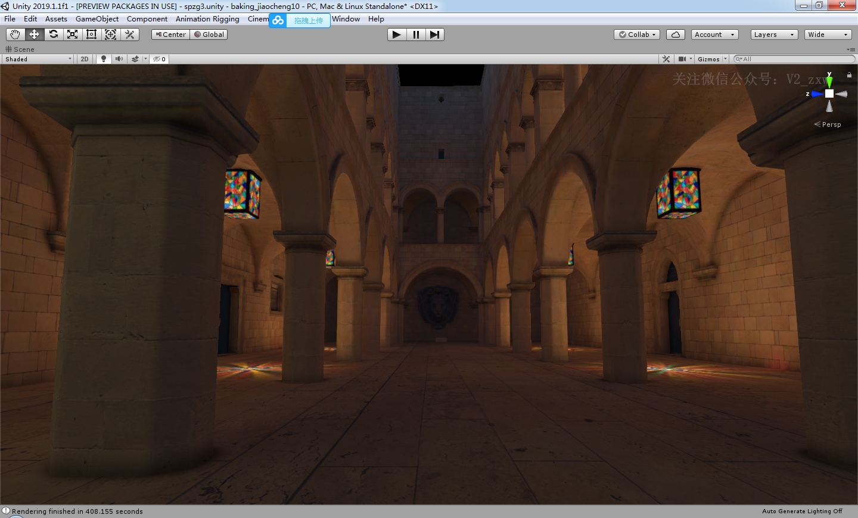Open the scene camera settings icon
The width and height of the screenshot is (858, 518).
click(x=682, y=59)
